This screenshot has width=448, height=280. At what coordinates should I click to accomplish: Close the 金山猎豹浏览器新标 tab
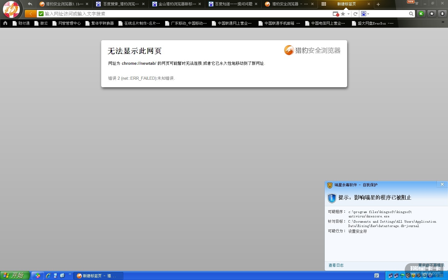pos(200,4)
